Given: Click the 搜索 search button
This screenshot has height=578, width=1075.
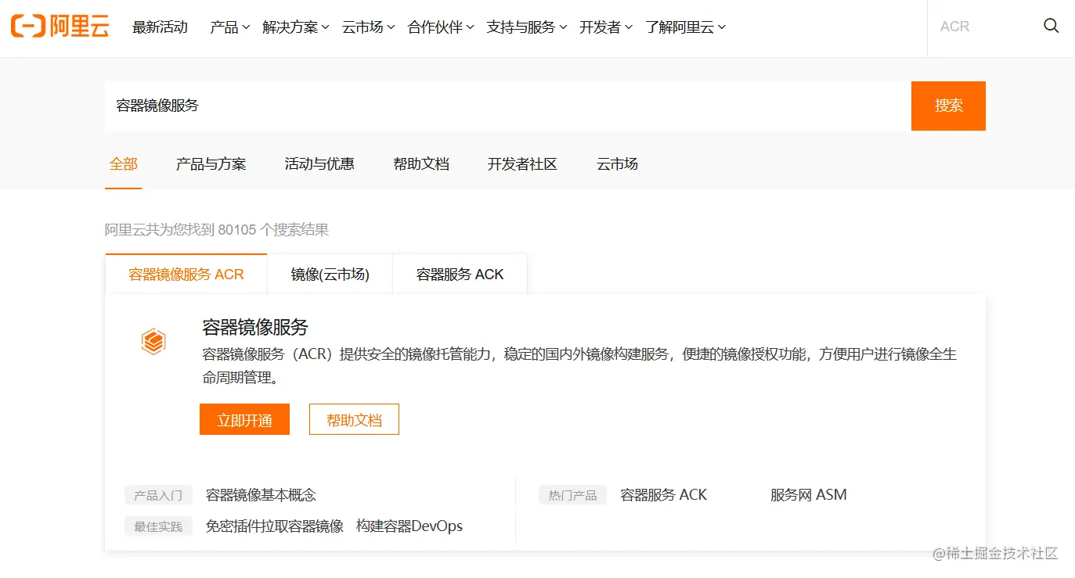Looking at the screenshot, I should click(947, 106).
